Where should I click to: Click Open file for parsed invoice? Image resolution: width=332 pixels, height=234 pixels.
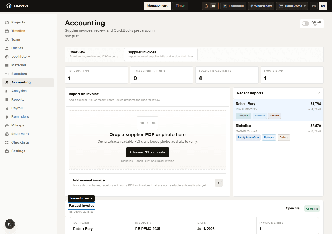(x=293, y=208)
